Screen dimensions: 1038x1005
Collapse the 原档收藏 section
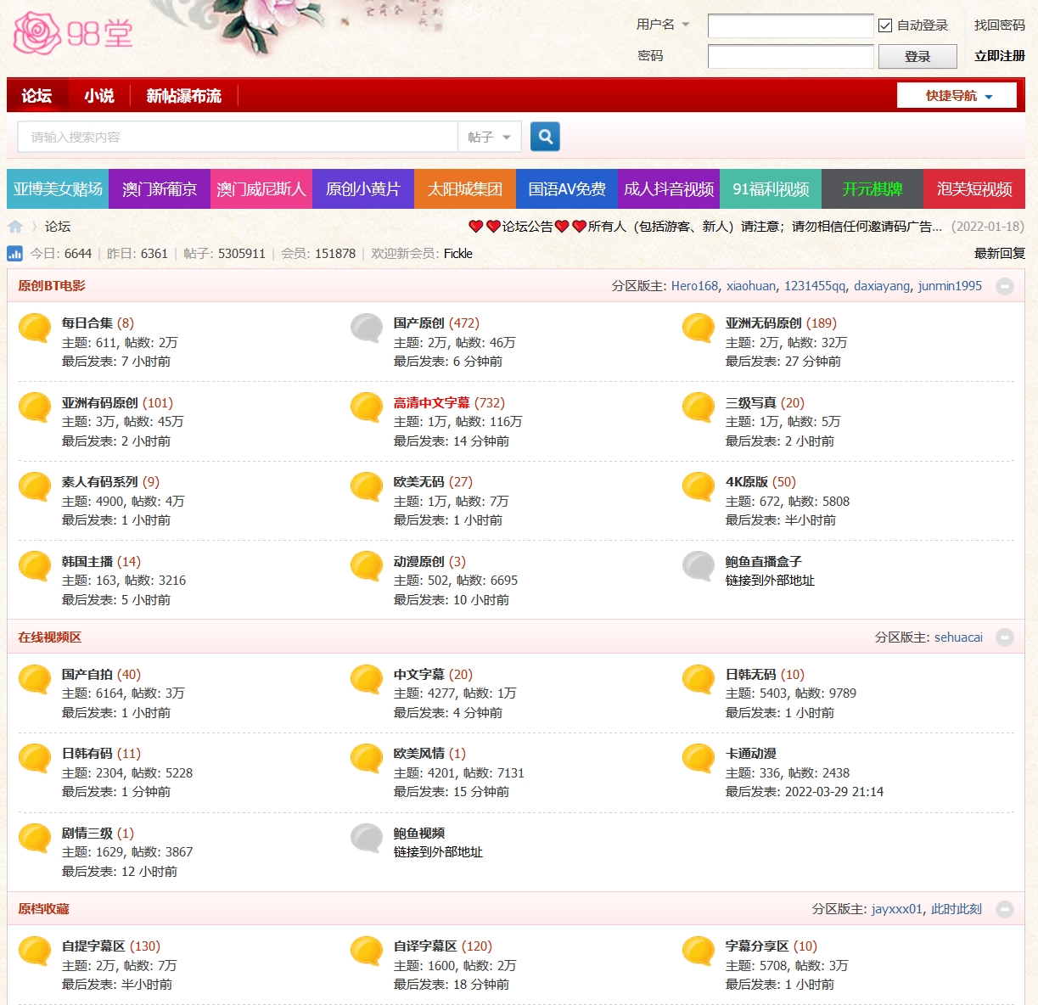(x=1005, y=909)
